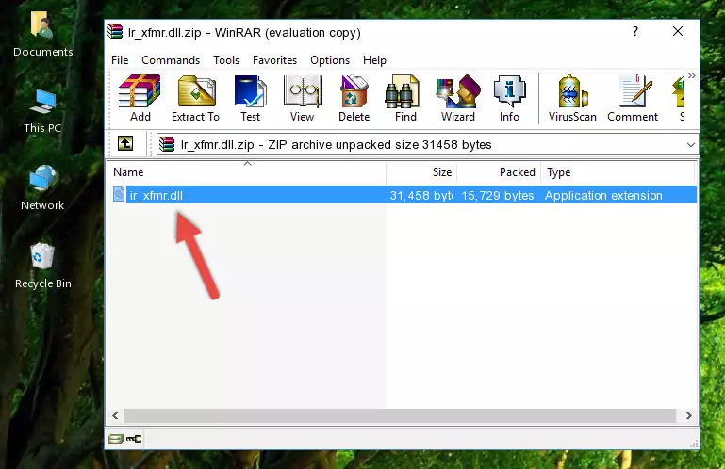Sort by the Type column header
725x469 pixels.
click(618, 172)
